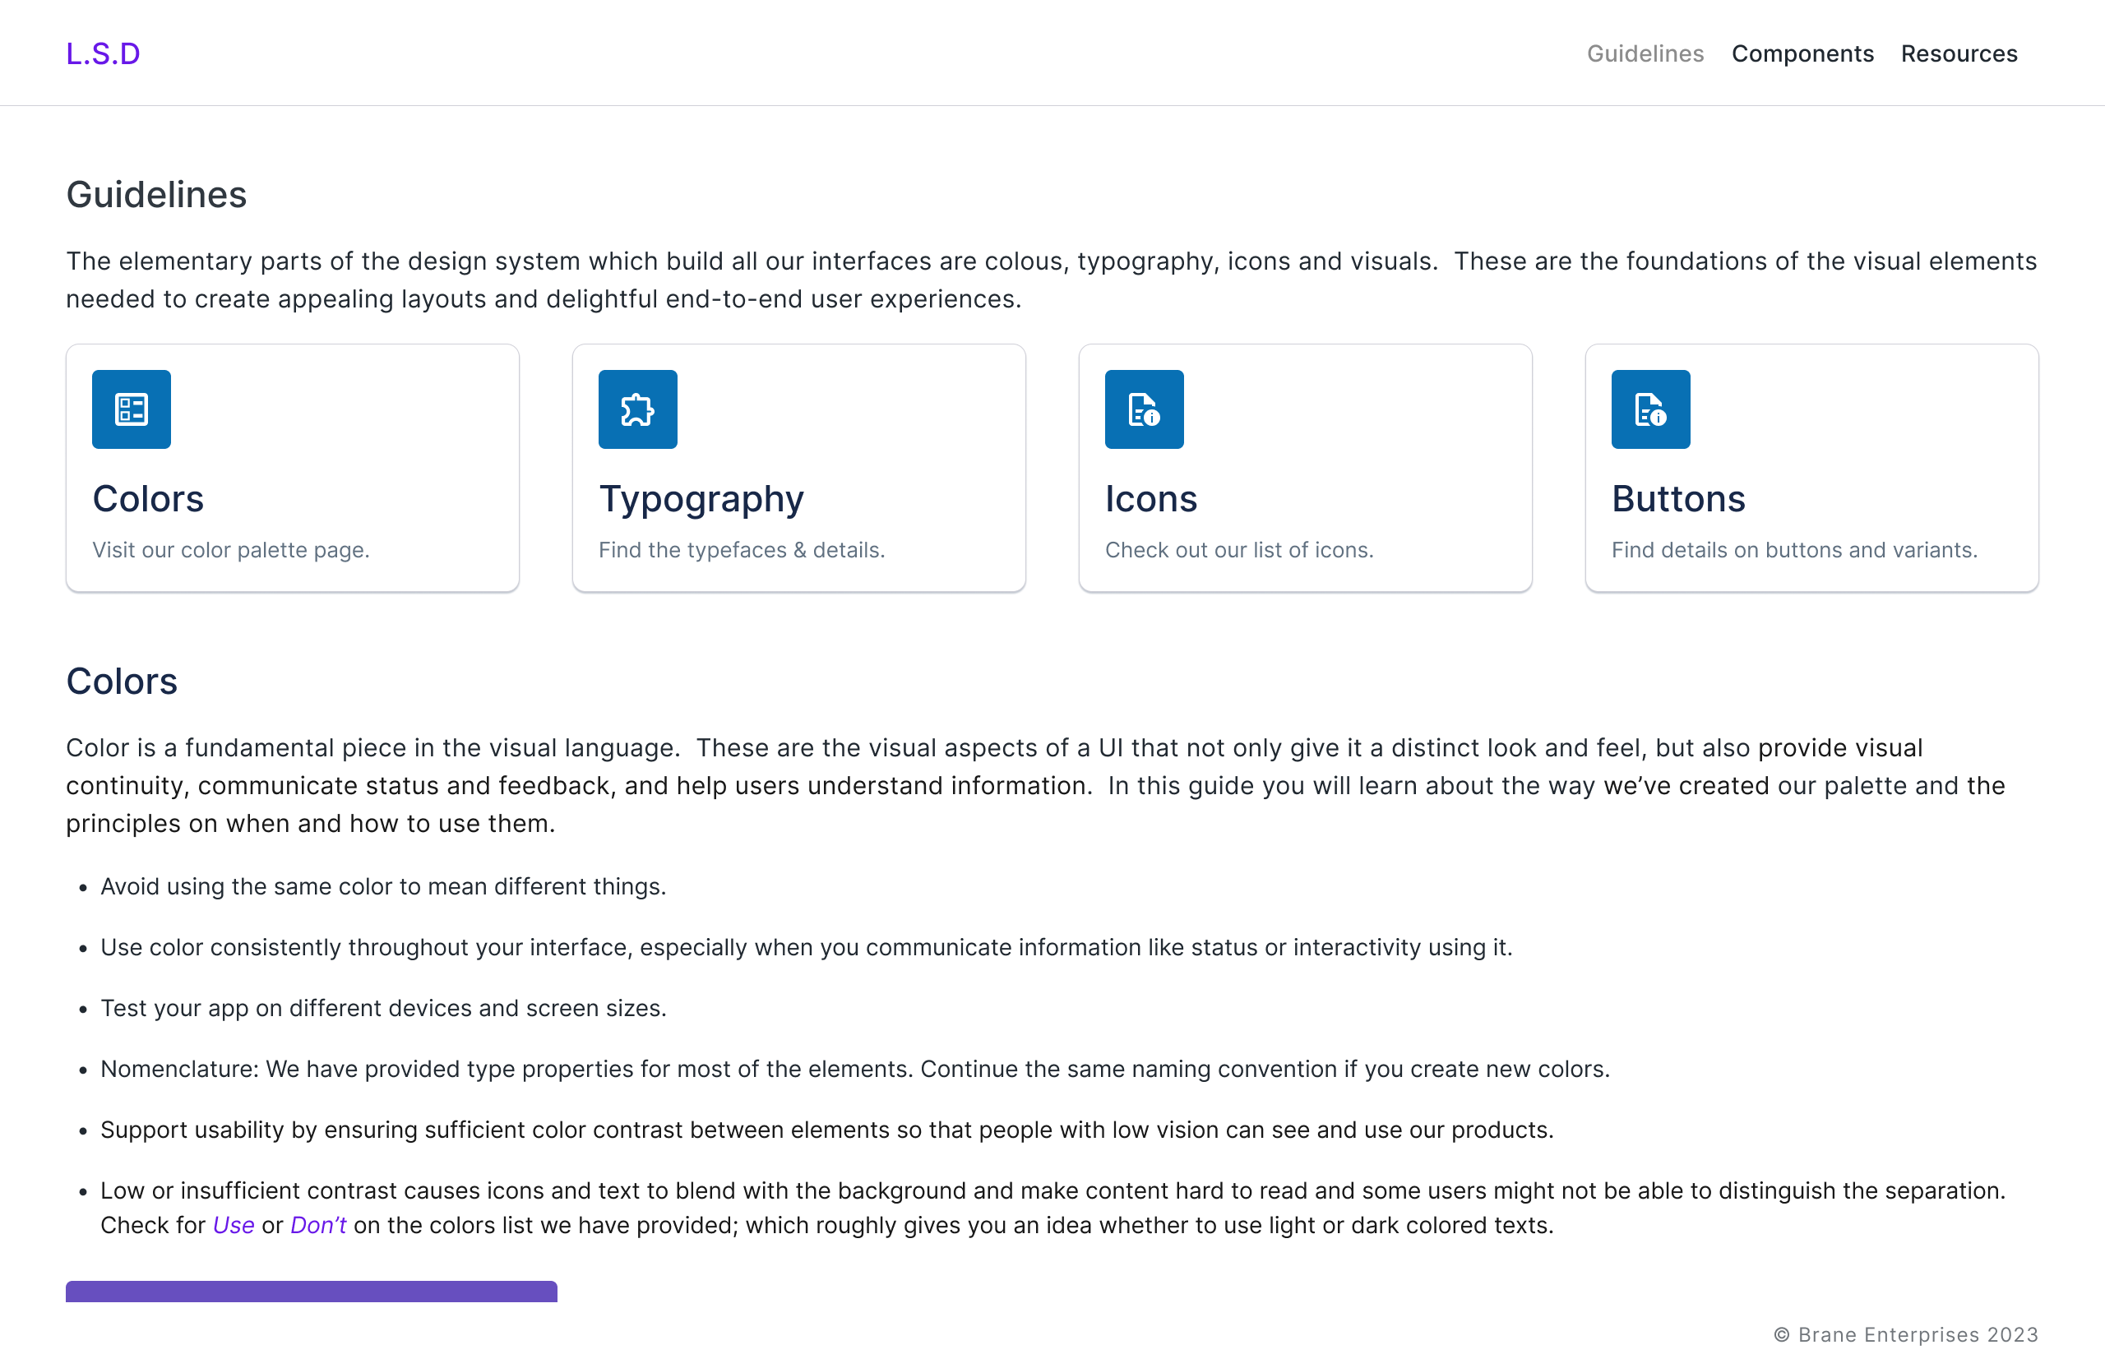
Task: Click the Buttons card document icon
Action: click(1649, 409)
